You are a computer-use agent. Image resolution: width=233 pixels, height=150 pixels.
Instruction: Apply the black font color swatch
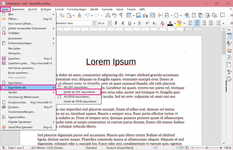tap(170, 23)
